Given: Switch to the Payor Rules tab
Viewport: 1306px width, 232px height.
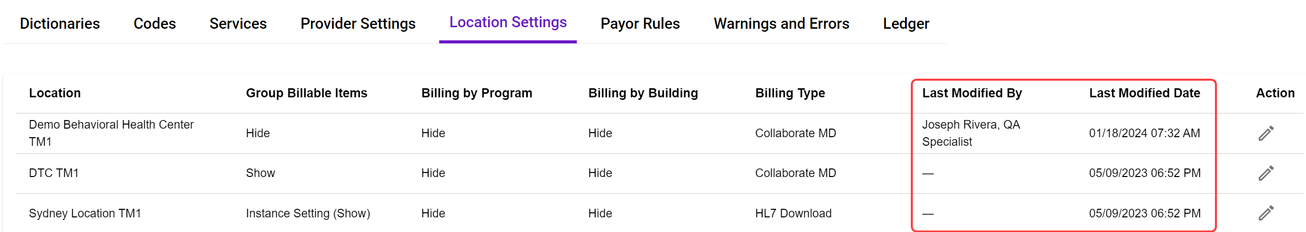Looking at the screenshot, I should point(640,23).
